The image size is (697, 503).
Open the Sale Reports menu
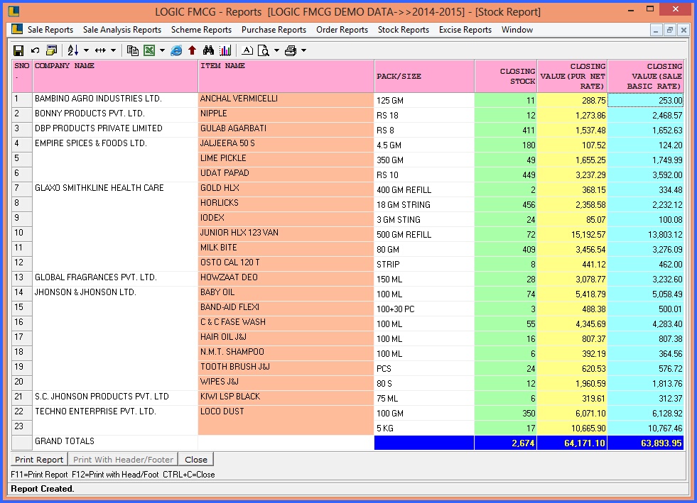click(x=50, y=30)
